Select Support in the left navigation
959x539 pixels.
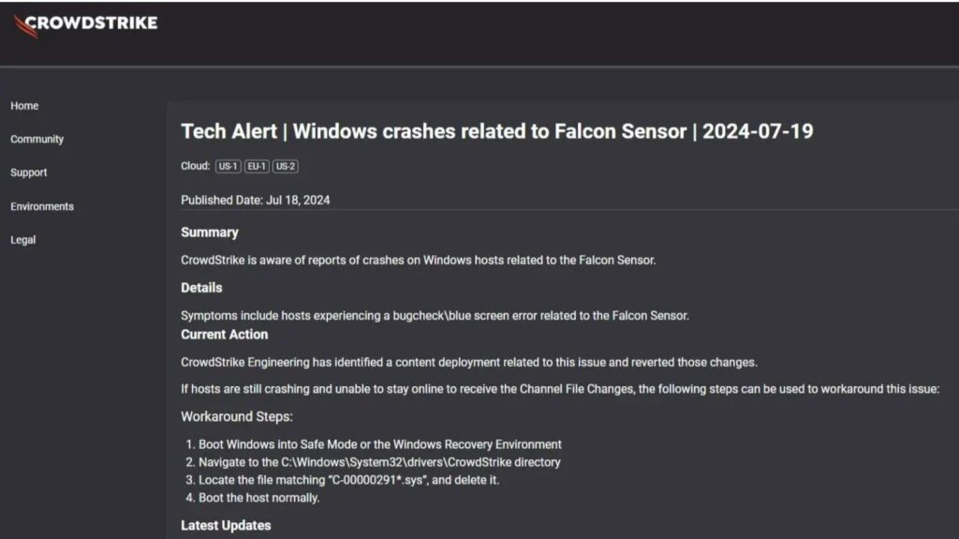(x=29, y=172)
